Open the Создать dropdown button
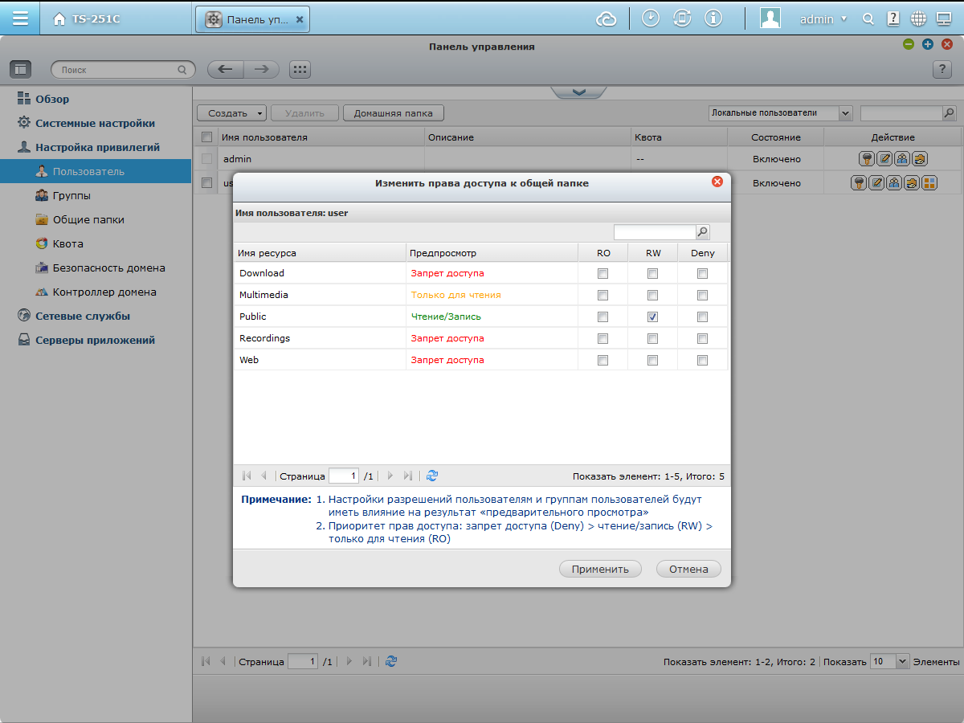Image resolution: width=964 pixels, height=723 pixels. tap(231, 113)
